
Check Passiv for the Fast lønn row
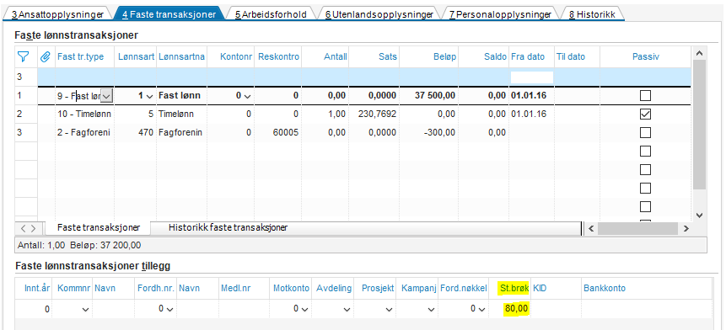point(645,96)
